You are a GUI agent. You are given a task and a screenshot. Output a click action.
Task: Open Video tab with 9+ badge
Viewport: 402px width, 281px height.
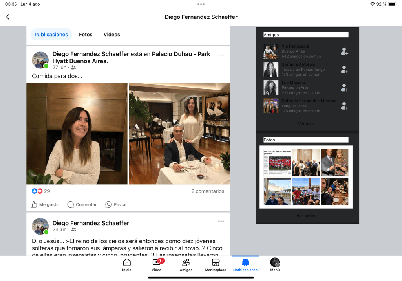click(157, 265)
